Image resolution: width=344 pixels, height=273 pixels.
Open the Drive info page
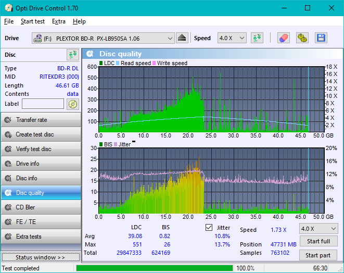[41, 164]
